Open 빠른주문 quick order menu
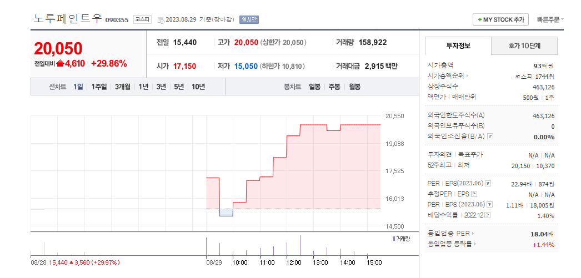 (548, 20)
